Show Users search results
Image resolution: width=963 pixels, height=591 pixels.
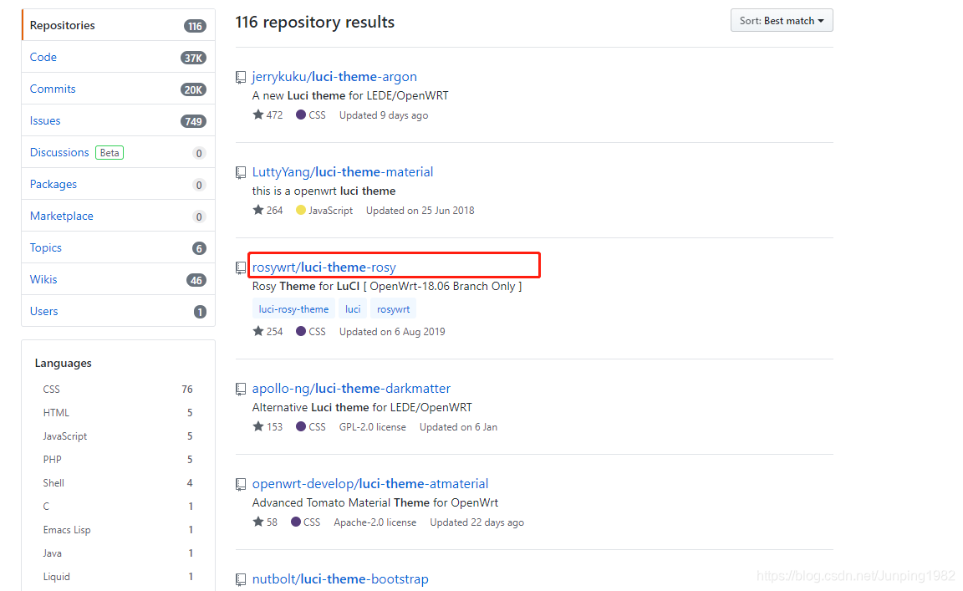coord(119,312)
